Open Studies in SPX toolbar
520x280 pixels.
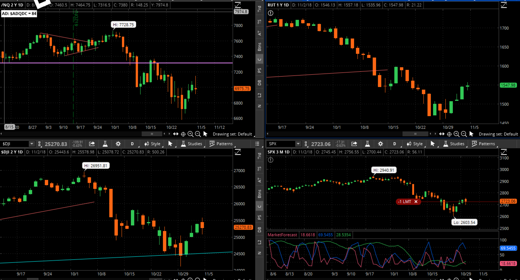click(x=454, y=144)
